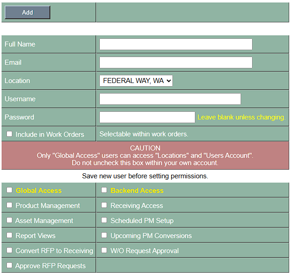The image size is (291, 275).
Task: Focus the Email text field
Action: pyautogui.click(x=176, y=62)
